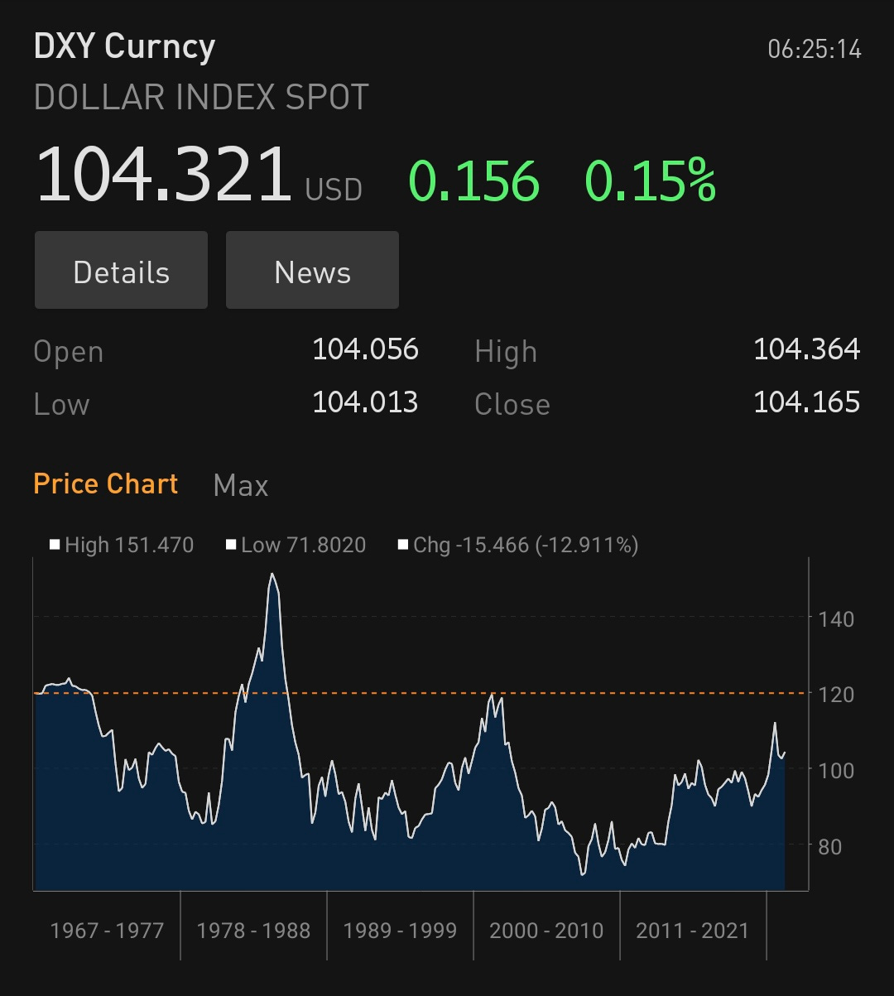
Task: Click the 1989 - 1999 axis label
Action: coord(400,931)
